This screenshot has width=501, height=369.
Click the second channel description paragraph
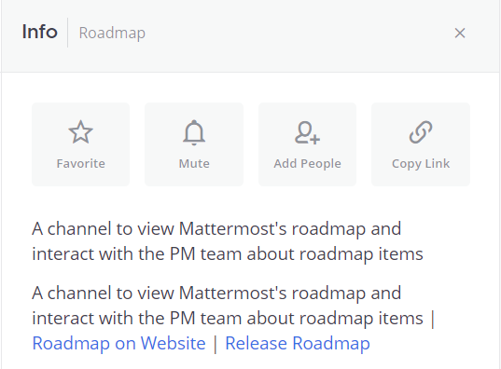(233, 319)
